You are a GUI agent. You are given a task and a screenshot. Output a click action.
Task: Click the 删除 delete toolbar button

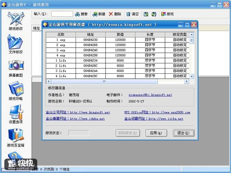coord(115,14)
